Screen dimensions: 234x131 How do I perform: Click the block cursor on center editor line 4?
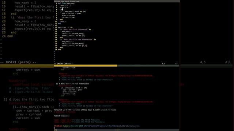click(62, 9)
